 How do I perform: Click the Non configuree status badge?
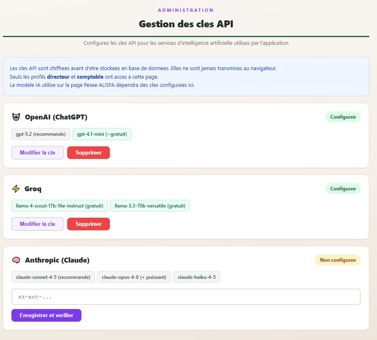pos(338,260)
